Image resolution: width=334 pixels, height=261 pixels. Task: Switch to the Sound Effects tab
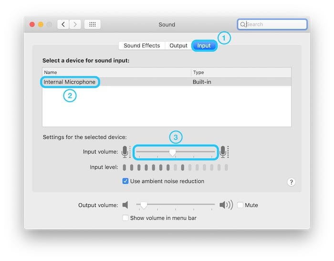[142, 46]
